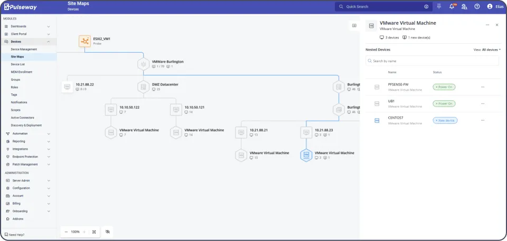The width and height of the screenshot is (507, 241).
Task: Open Active Connectors in sidebar
Action: click(22, 118)
